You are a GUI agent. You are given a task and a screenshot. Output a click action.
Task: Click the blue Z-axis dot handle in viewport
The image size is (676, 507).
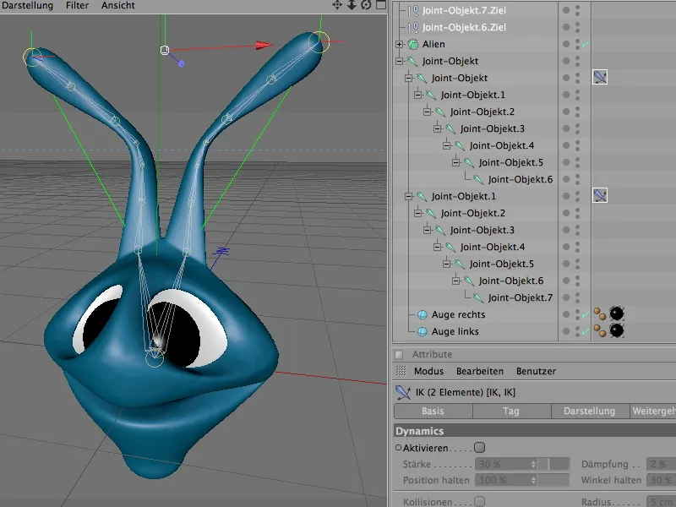coord(181,64)
